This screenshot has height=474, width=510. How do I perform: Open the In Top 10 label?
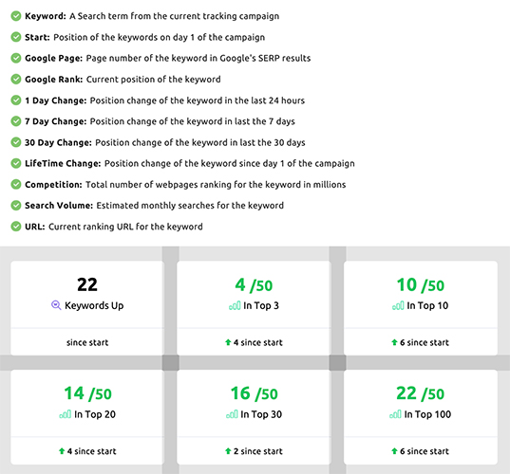click(427, 305)
